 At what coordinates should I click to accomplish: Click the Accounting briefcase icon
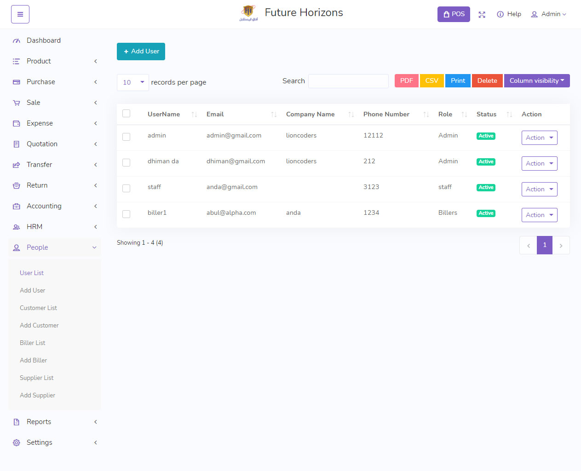point(17,207)
